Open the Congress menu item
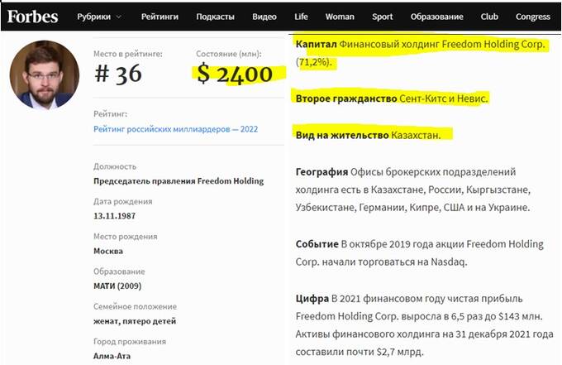The width and height of the screenshot is (562, 365). click(532, 17)
